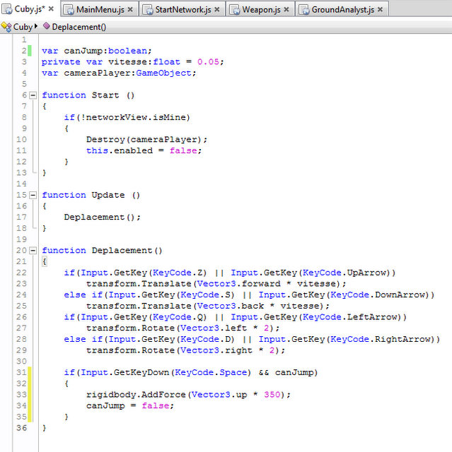452x452 pixels.
Task: Click the value 0.05 on line 3
Action: (208, 61)
